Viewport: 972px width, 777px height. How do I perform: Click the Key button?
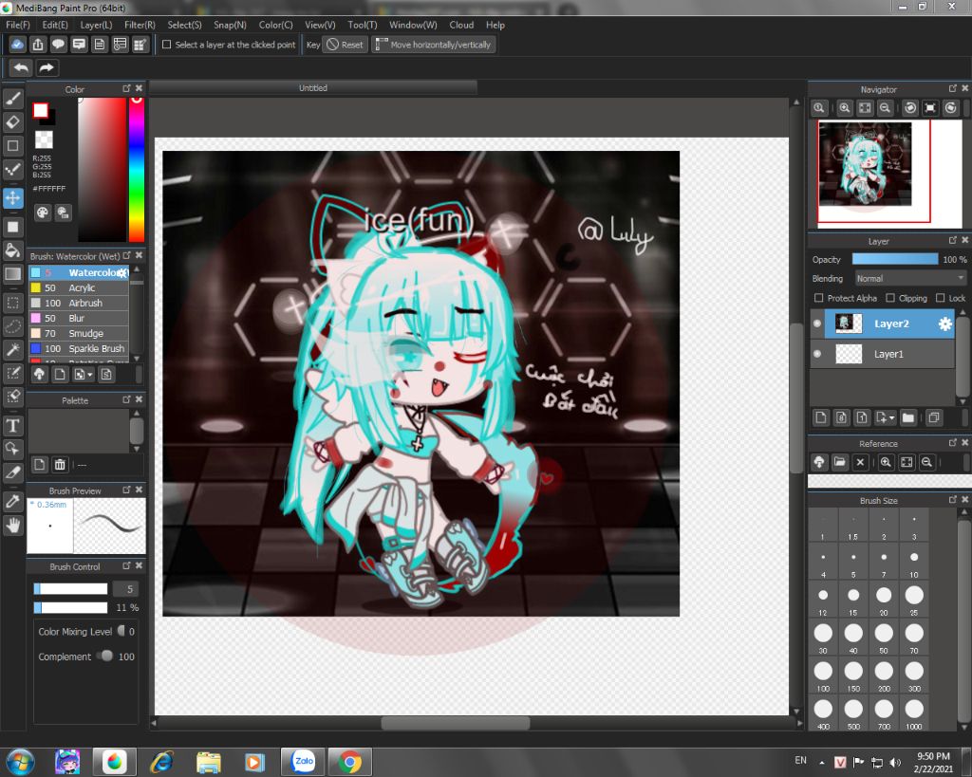[x=313, y=45]
